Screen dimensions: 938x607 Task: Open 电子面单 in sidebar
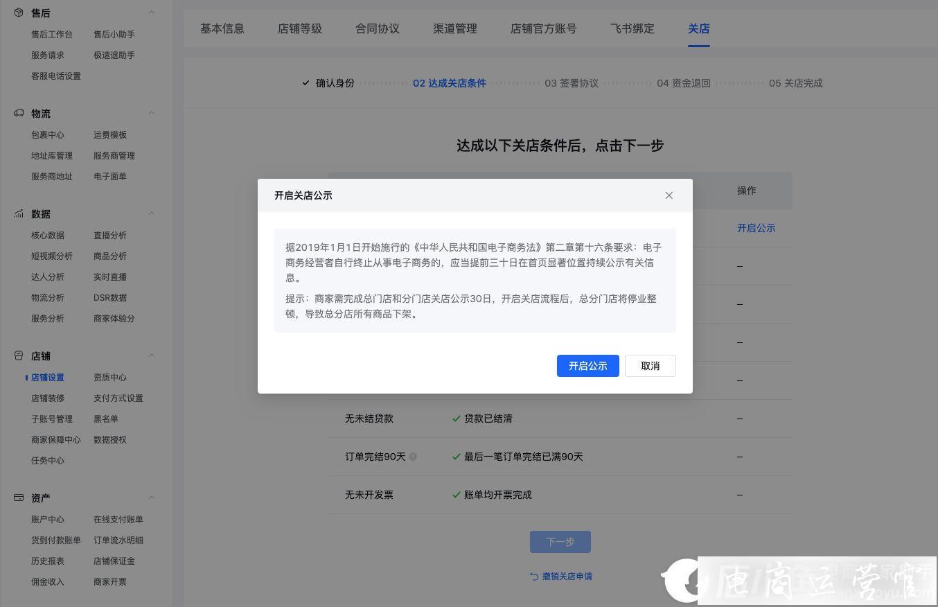tap(110, 176)
